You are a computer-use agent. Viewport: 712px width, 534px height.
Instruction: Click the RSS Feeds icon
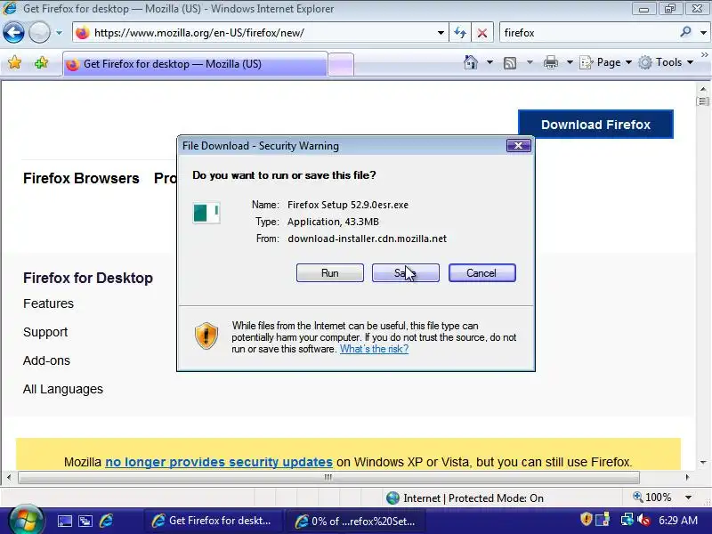pyautogui.click(x=510, y=62)
